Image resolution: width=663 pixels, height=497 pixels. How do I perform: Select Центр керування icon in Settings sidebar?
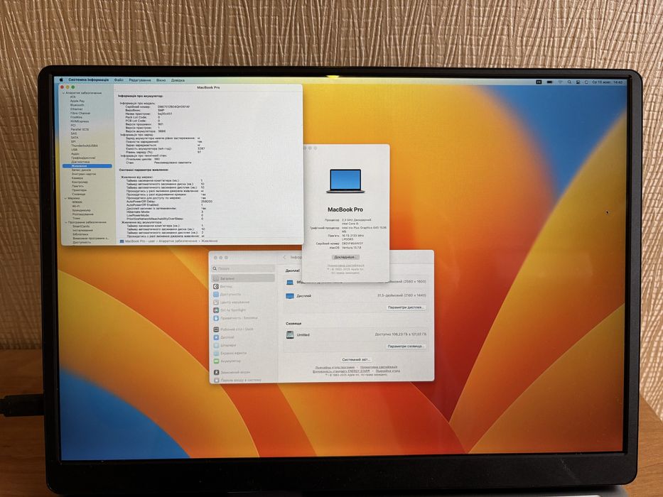point(216,302)
